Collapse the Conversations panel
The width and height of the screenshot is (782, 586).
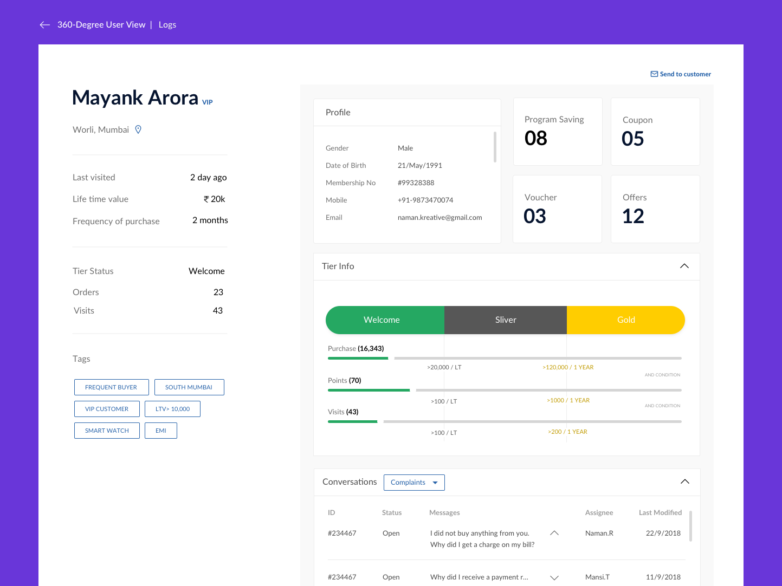pyautogui.click(x=684, y=481)
